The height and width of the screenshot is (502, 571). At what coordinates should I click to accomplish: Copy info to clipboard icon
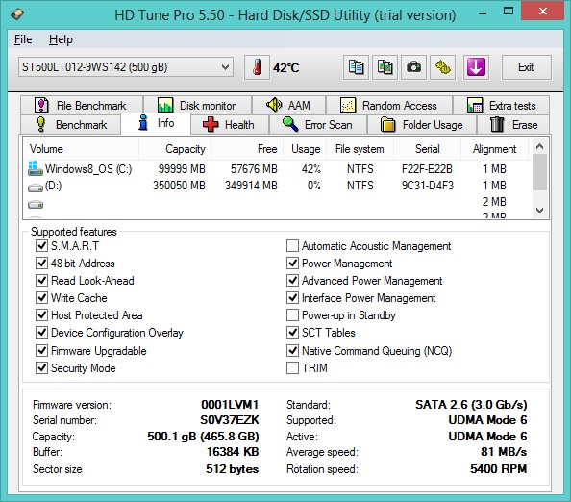pos(356,67)
